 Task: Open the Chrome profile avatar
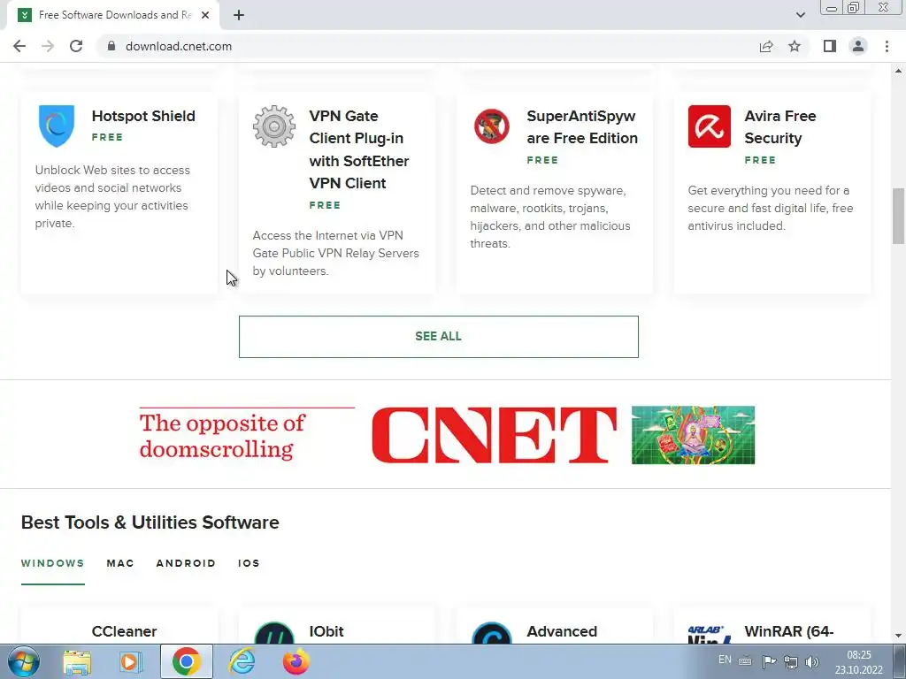(x=858, y=46)
